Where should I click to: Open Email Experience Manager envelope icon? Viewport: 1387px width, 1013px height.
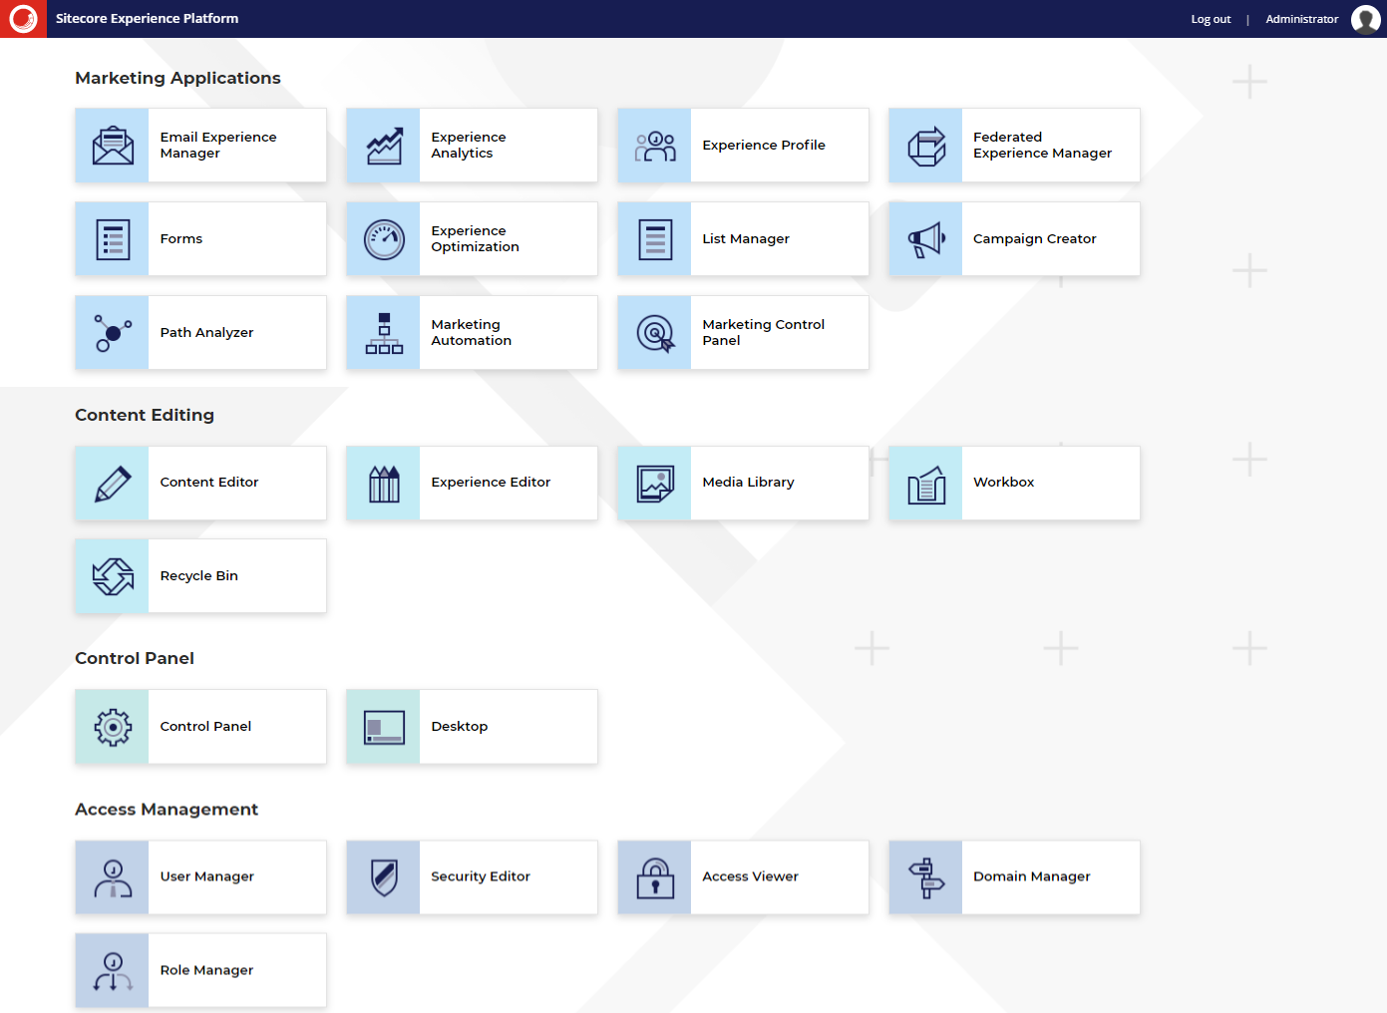click(113, 146)
